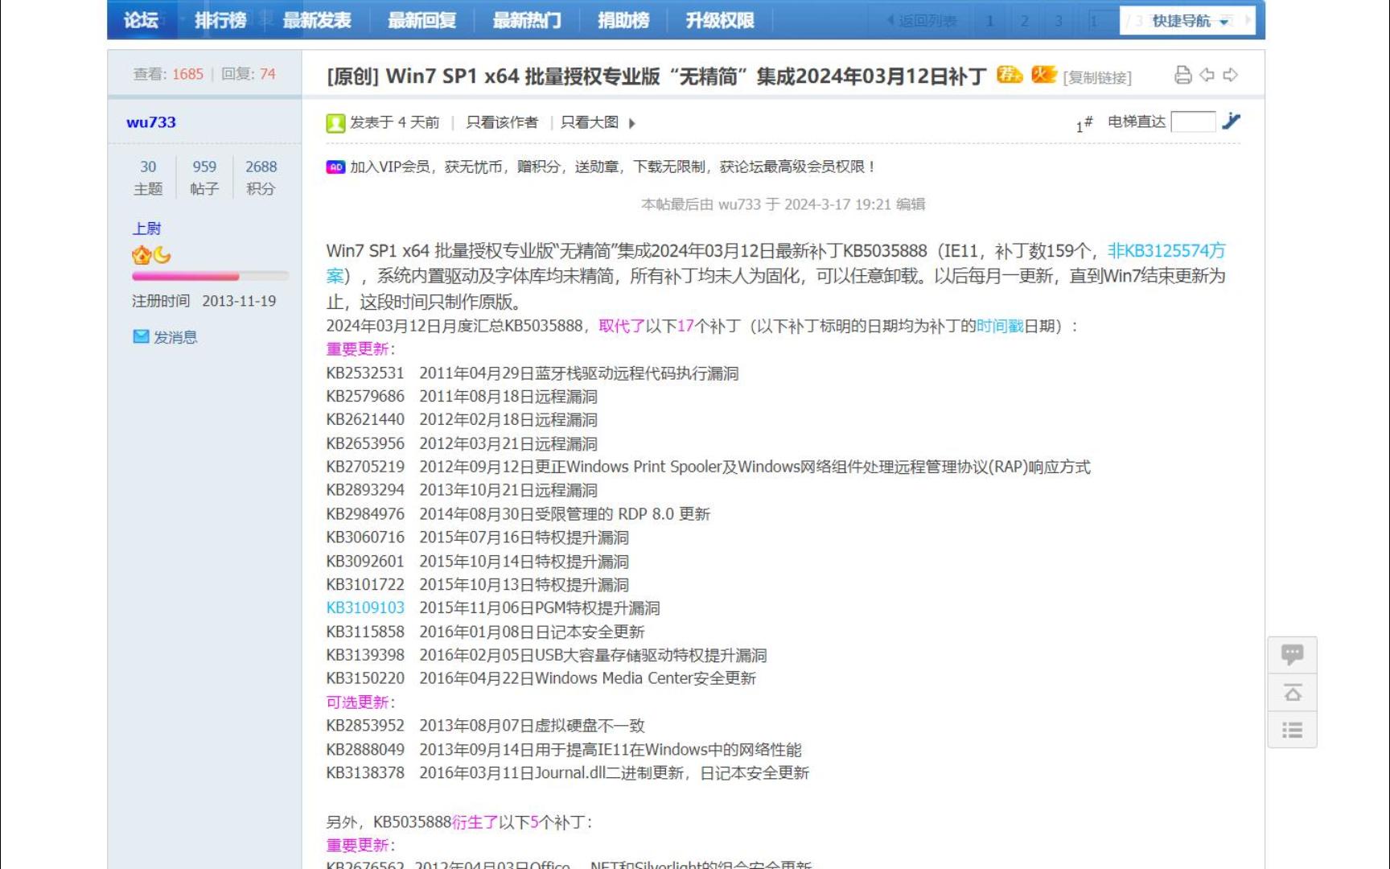1390x869 pixels.
Task: Click the 上尉 rank link
Action: pyautogui.click(x=146, y=229)
